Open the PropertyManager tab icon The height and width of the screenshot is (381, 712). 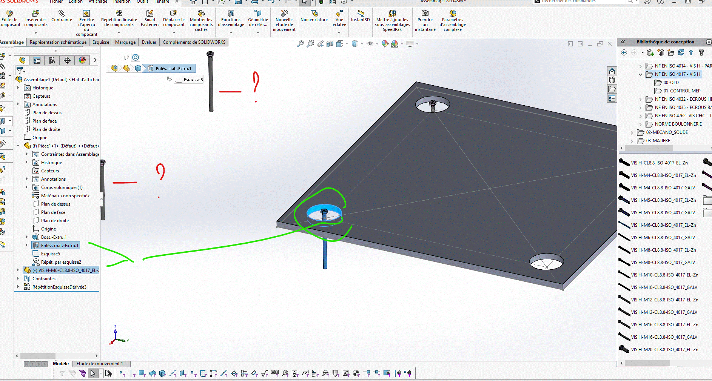click(x=37, y=60)
